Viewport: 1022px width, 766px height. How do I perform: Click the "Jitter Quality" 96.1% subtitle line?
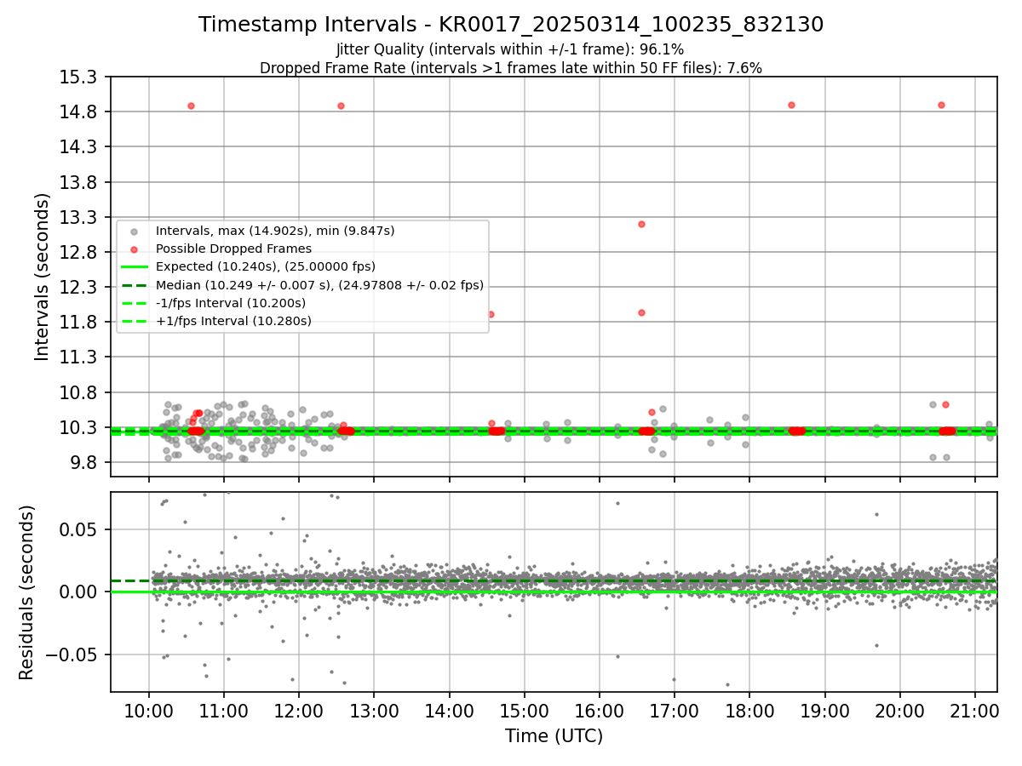pyautogui.click(x=510, y=49)
